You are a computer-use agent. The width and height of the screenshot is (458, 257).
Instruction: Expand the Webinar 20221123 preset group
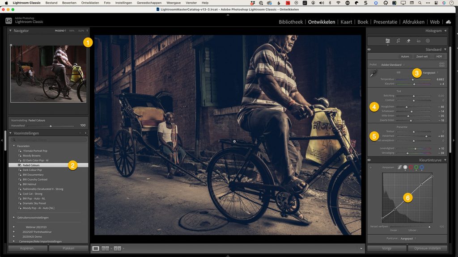pyautogui.click(x=14, y=227)
